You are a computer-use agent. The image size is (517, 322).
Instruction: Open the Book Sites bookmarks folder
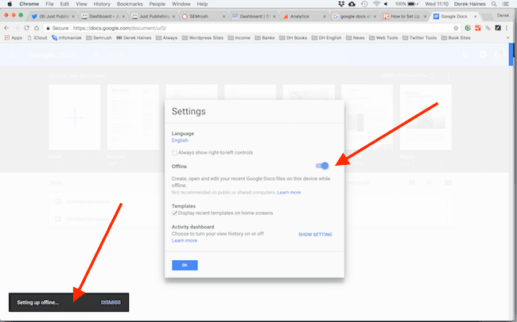coord(456,38)
